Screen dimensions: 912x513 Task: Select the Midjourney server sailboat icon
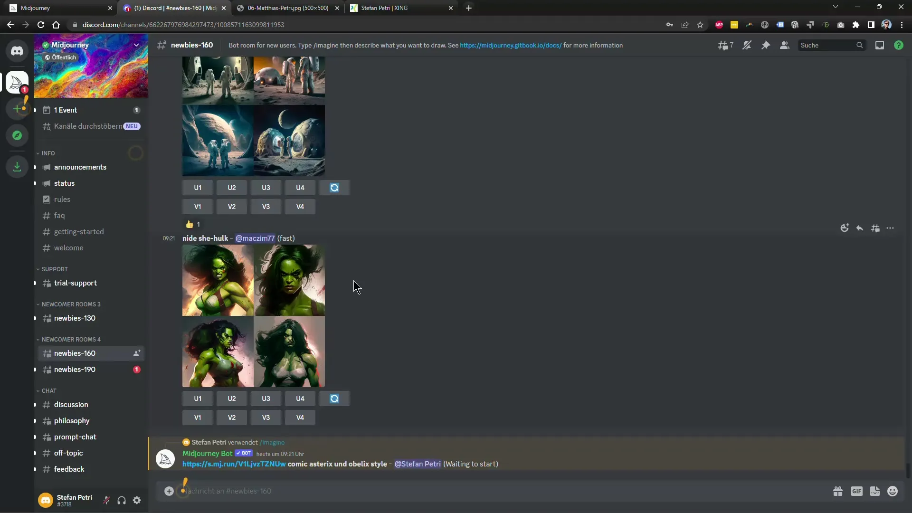(x=17, y=82)
